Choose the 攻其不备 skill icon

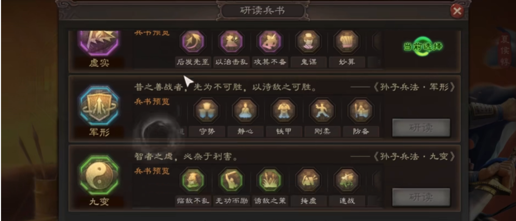(269, 42)
